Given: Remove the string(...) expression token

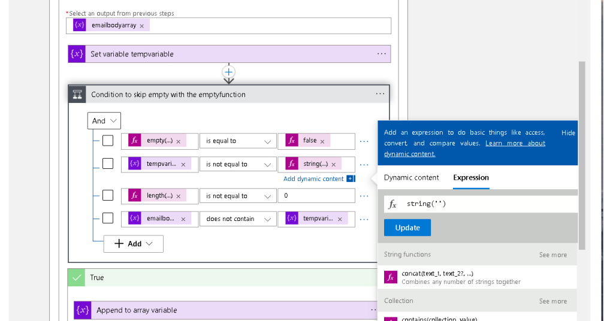Looking at the screenshot, I should pos(334,165).
